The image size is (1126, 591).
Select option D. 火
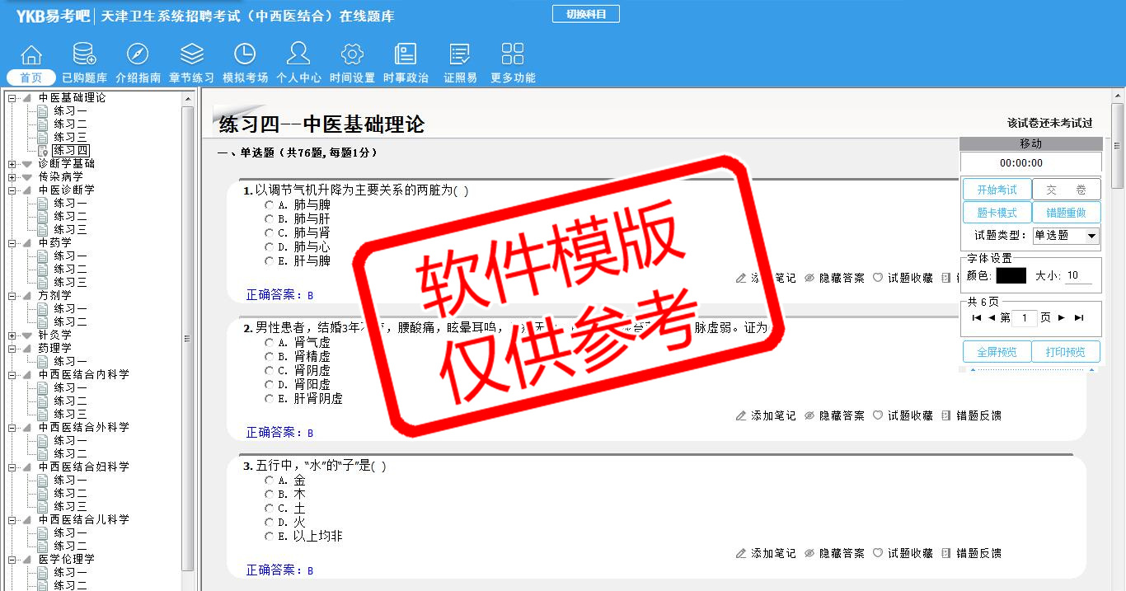pos(269,522)
